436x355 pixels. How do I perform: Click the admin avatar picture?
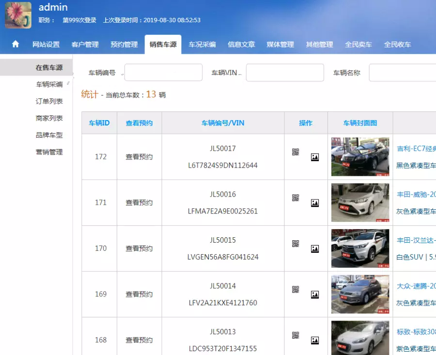(x=18, y=15)
